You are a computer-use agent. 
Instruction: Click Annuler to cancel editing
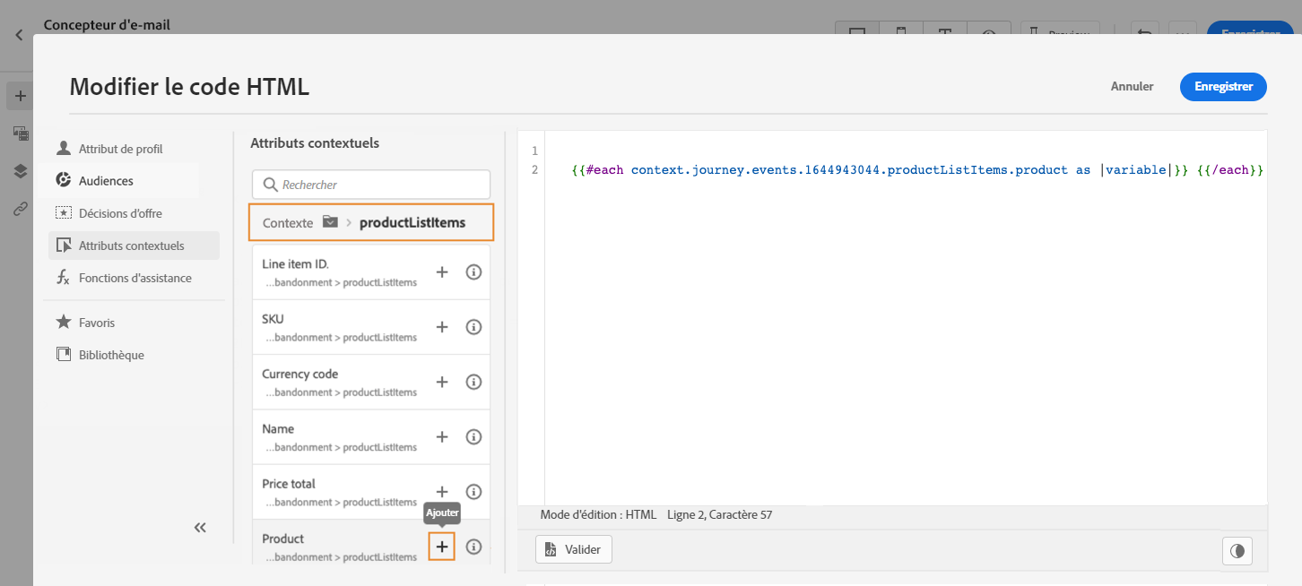(1132, 87)
